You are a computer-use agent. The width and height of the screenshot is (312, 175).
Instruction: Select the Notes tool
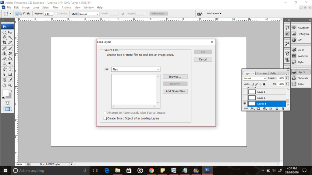(x=4, y=80)
